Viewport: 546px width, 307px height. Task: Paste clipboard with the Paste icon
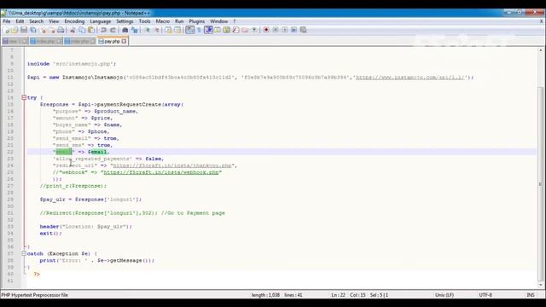click(91, 31)
